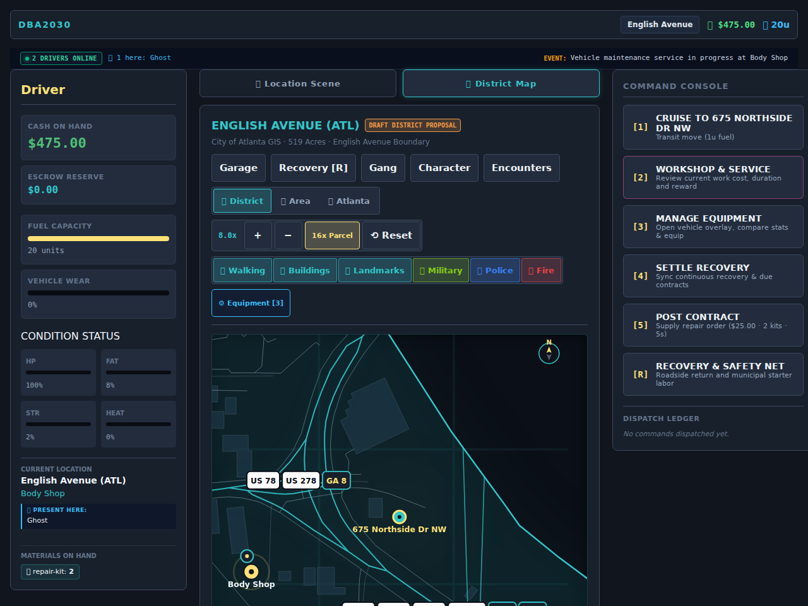
Task: Select the Body Shop map marker
Action: click(x=251, y=572)
